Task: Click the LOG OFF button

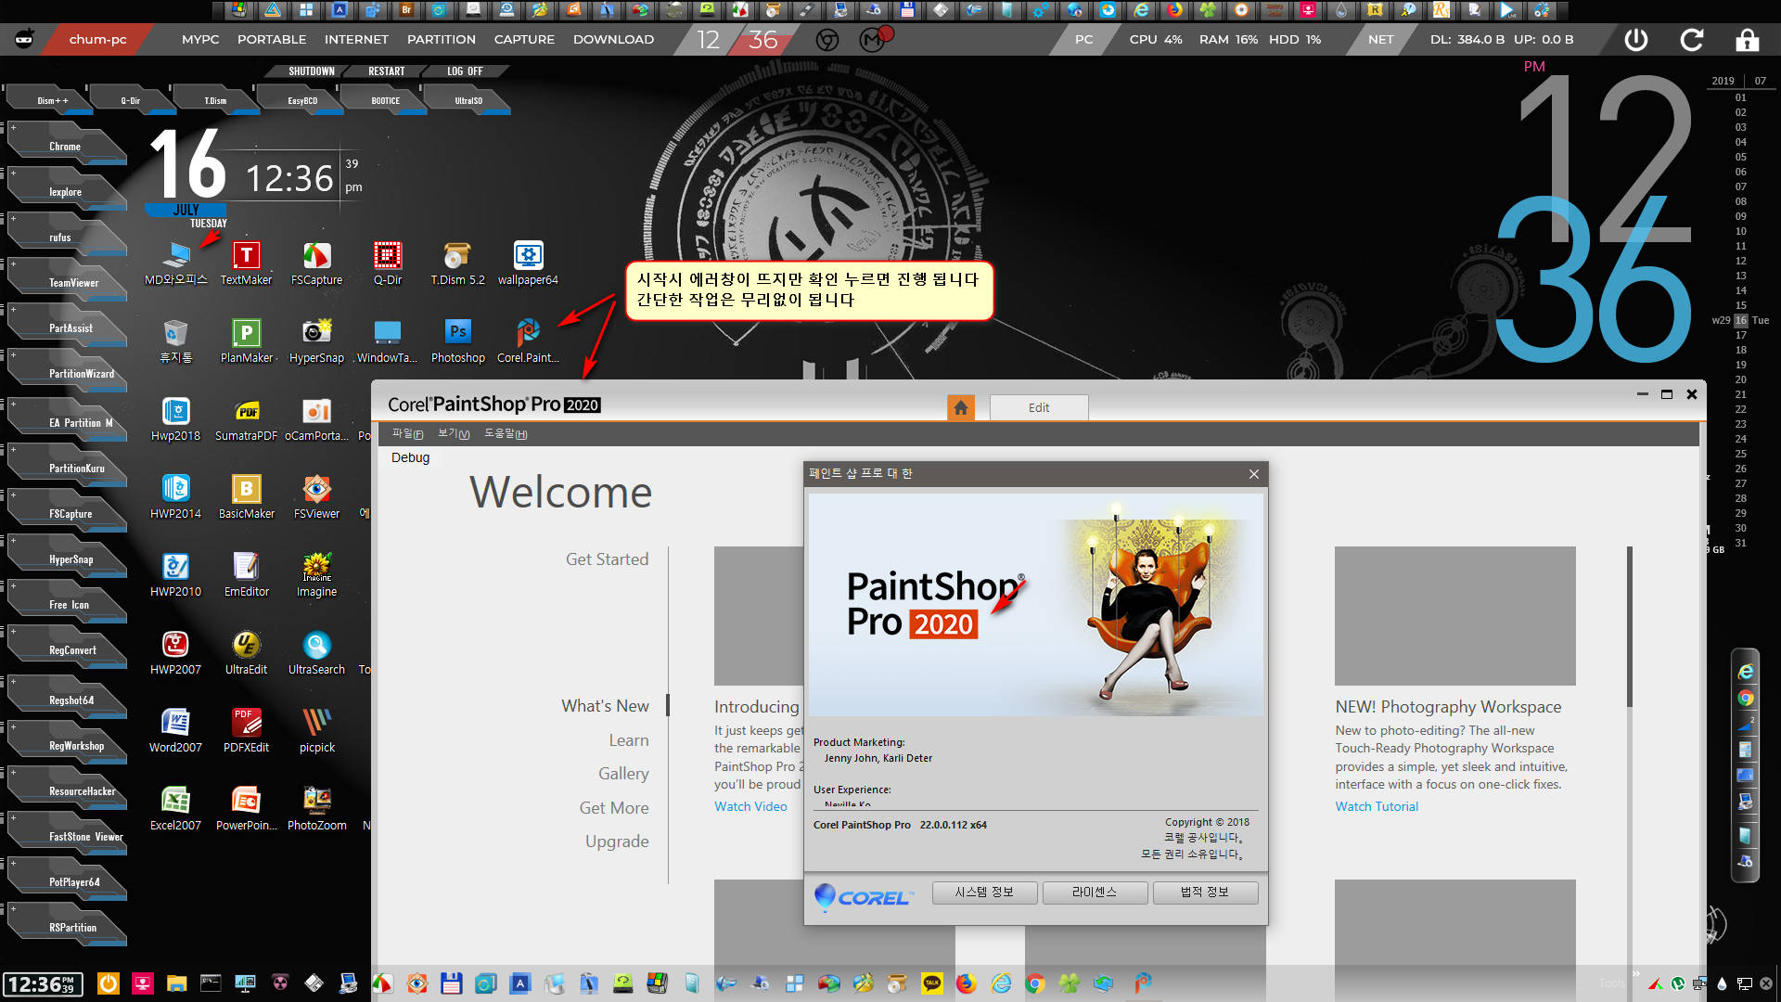Action: 465,71
